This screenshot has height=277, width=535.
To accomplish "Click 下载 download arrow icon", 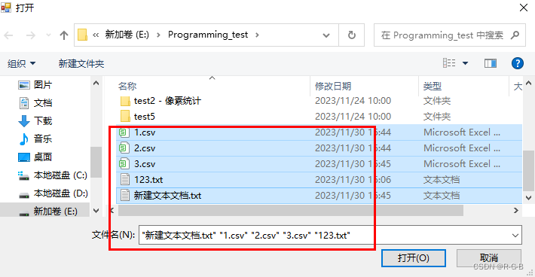I will 24,121.
